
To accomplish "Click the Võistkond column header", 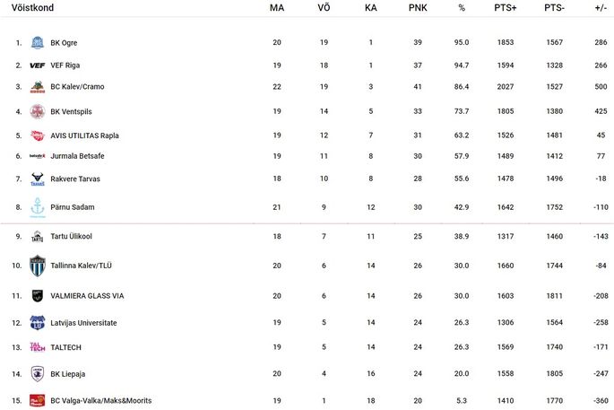I will coord(32,8).
